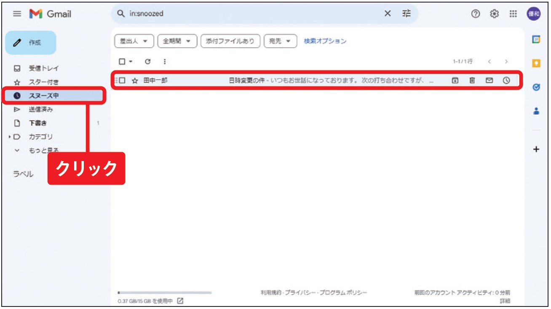Click the Gmail logo

50,14
